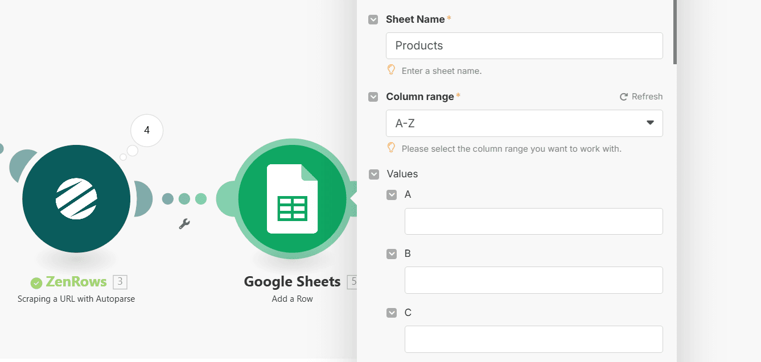Toggle the checkbox beside column A
The image size is (761, 362).
coord(392,194)
